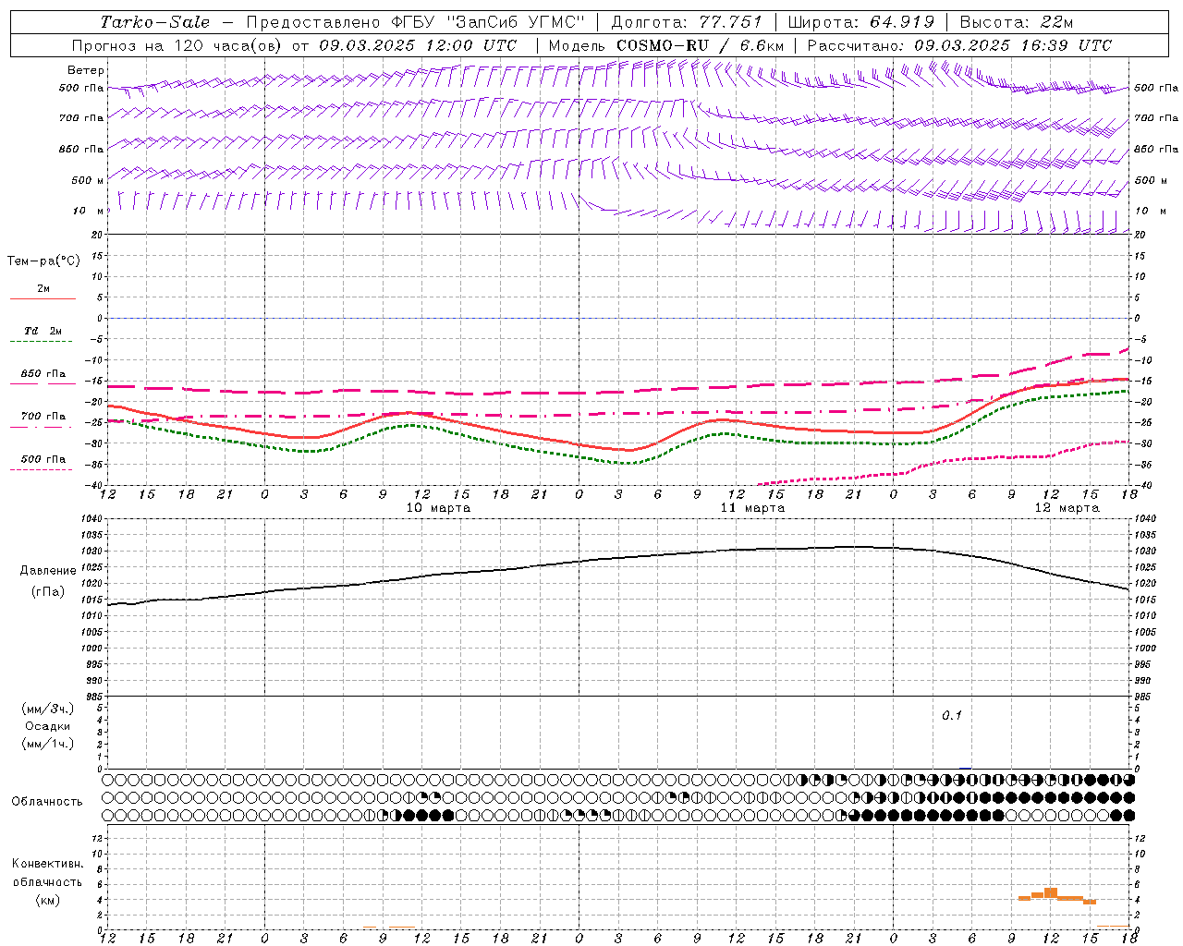1183x946 pixels.
Task: Click the 'Конвективн.' convective cloud label
Action: pos(47,864)
